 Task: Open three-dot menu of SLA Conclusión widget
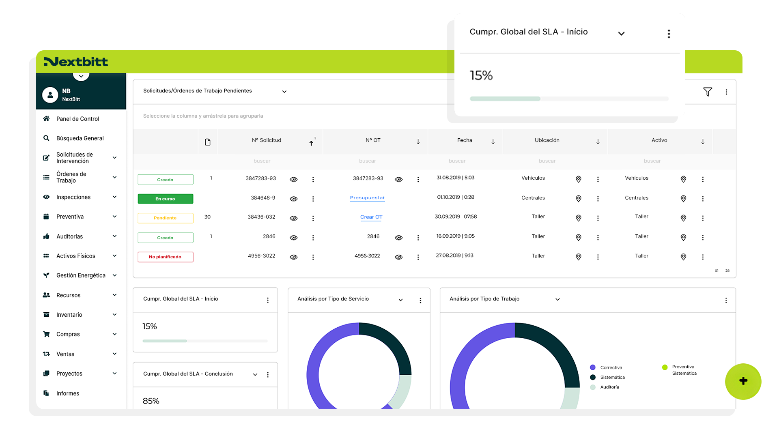[x=268, y=375]
